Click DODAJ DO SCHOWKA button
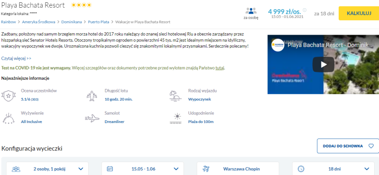 click(348, 146)
